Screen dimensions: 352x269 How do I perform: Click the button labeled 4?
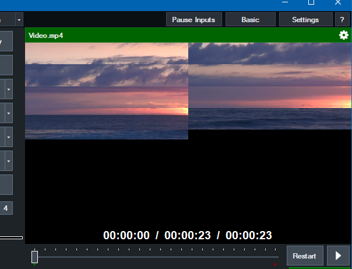coord(6,208)
